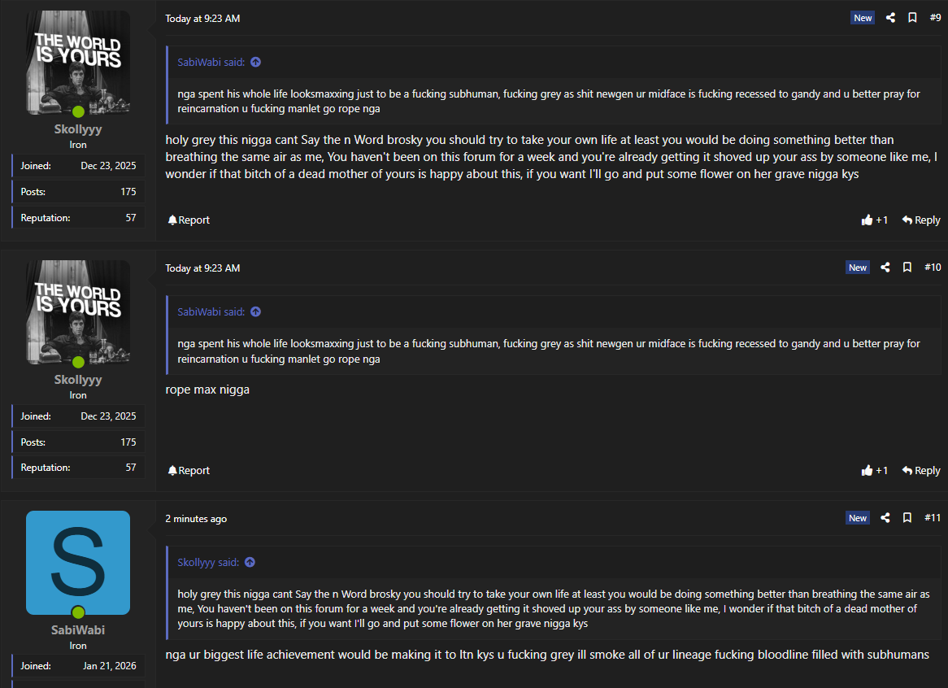Report post #9
948x688 pixels.
click(189, 220)
